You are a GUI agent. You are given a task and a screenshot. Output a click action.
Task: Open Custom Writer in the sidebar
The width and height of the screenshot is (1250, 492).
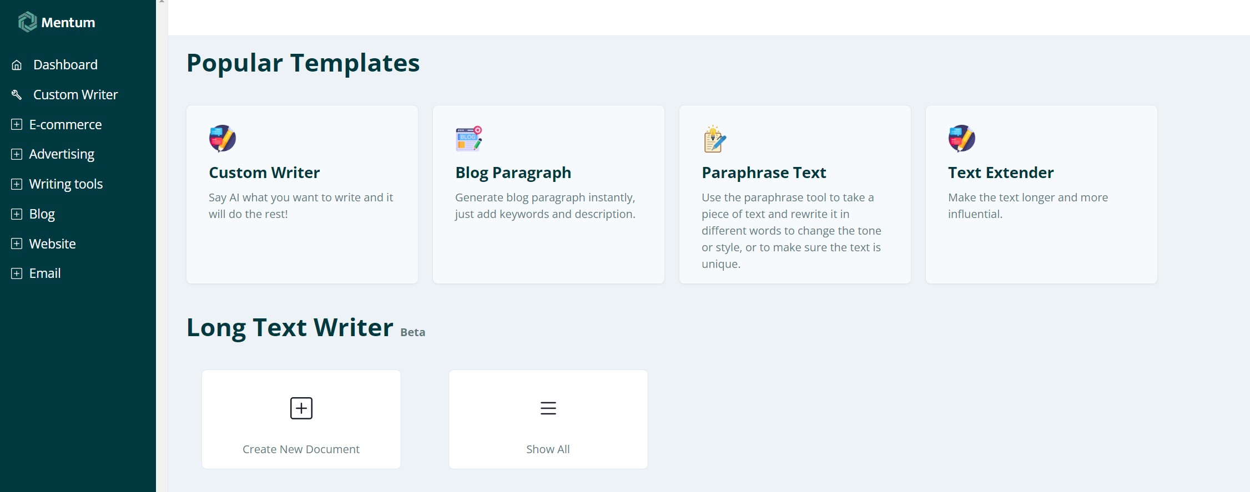(x=75, y=95)
